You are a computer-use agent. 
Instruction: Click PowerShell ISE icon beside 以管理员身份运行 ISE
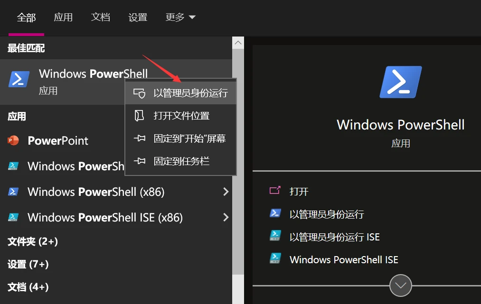(275, 236)
